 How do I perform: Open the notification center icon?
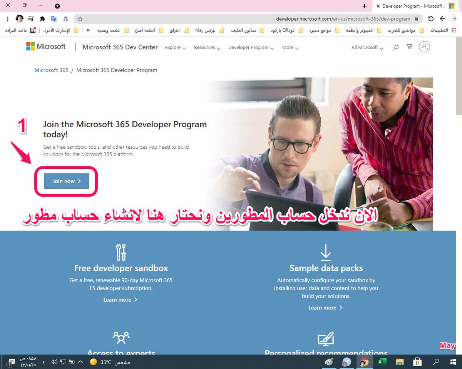coord(11,362)
